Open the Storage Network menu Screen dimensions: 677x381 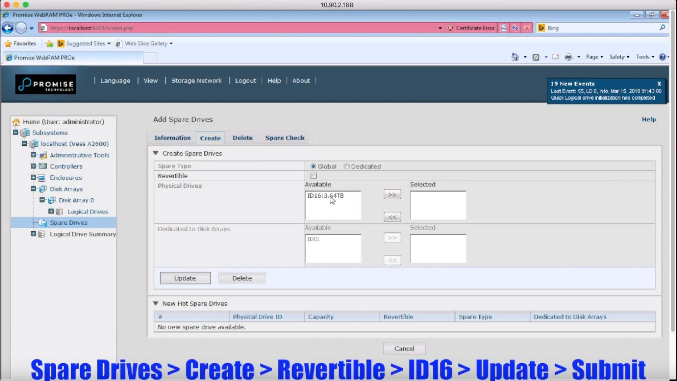[196, 80]
